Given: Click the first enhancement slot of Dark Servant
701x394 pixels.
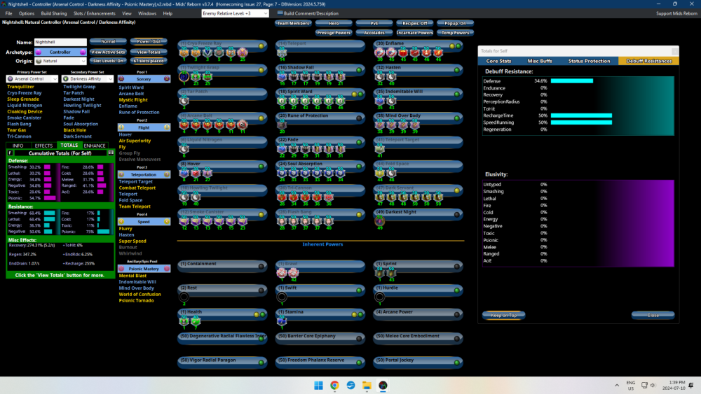Looking at the screenshot, I should click(379, 197).
